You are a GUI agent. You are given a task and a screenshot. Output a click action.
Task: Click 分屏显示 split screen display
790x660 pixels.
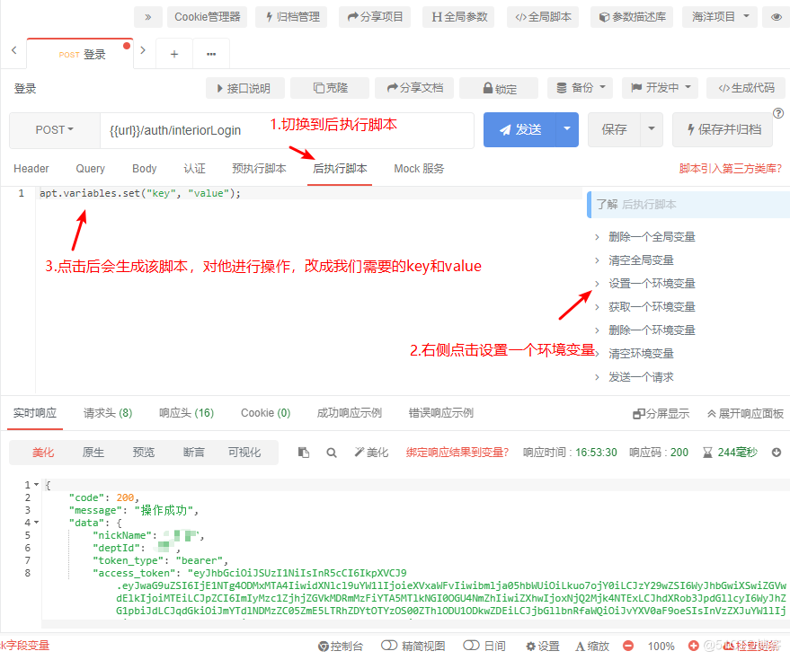pyautogui.click(x=661, y=414)
